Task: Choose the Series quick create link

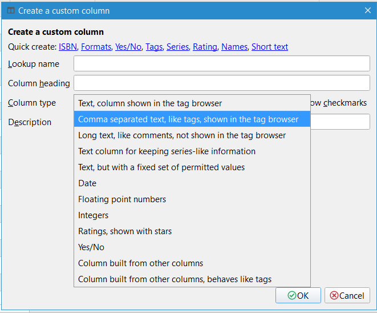Action: click(x=177, y=47)
